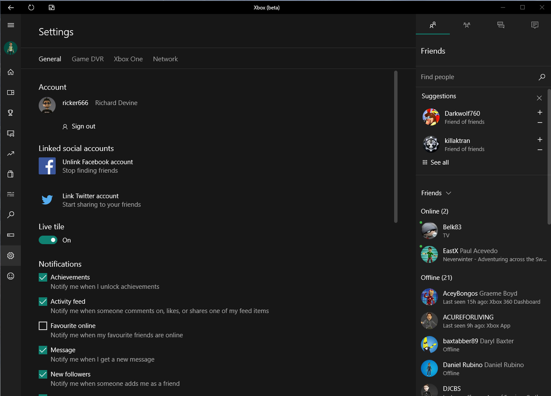Click the back arrow in the title bar
The image size is (551, 396).
point(11,7)
